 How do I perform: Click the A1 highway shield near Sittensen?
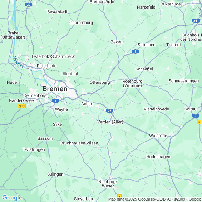point(135,51)
